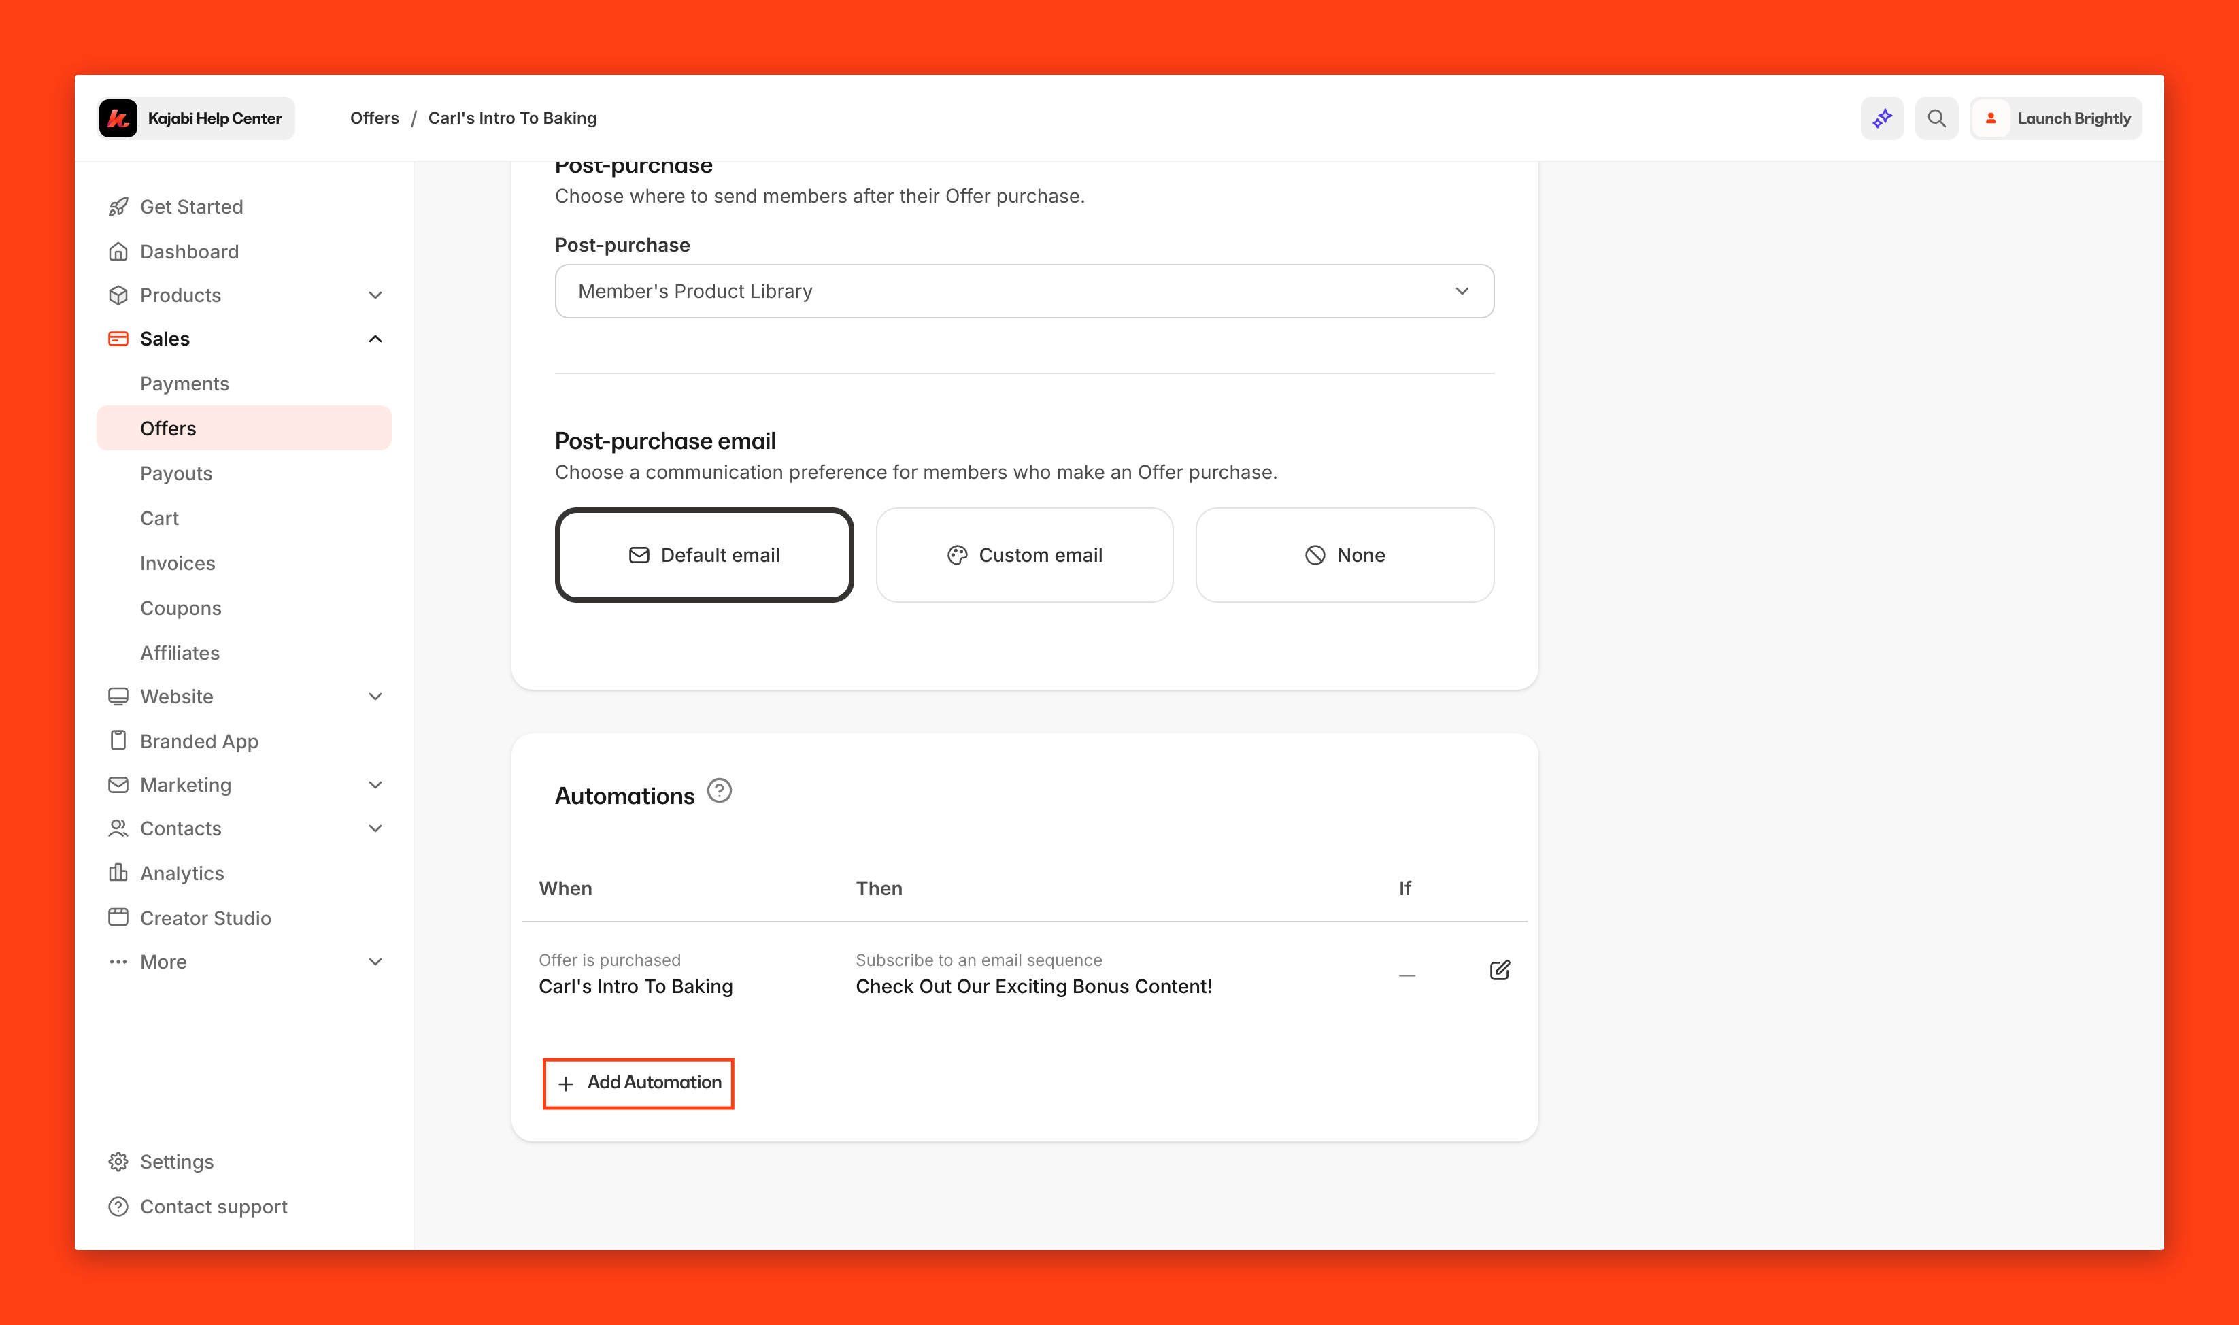2239x1325 pixels.
Task: Click the plus icon in Add Automation
Action: click(x=566, y=1084)
